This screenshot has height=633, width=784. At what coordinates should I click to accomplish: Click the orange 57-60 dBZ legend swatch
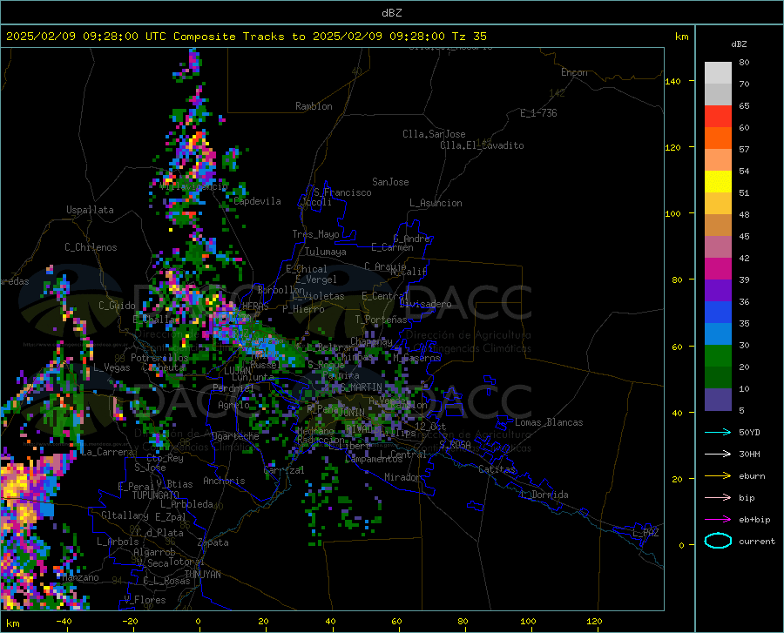coord(718,138)
